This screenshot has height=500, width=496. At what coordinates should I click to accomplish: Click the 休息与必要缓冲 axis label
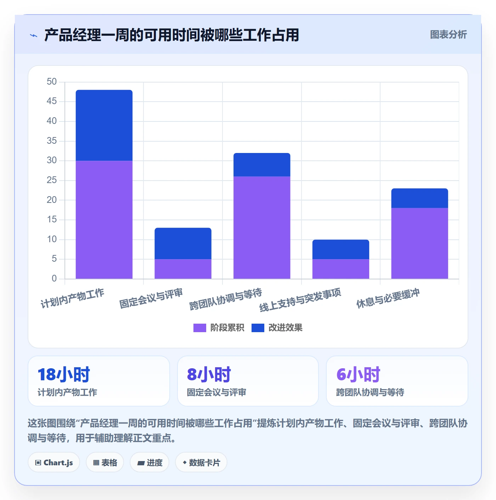(388, 298)
